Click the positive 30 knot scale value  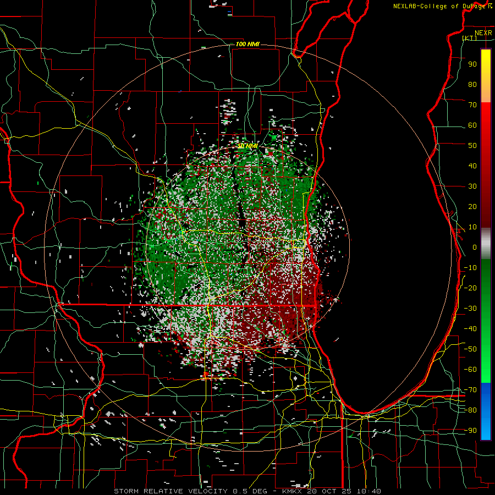tap(472, 186)
